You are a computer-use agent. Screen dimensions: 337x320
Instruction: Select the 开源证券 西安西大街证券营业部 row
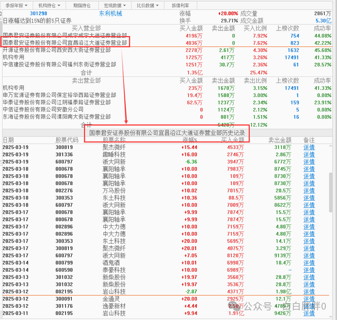point(167,50)
